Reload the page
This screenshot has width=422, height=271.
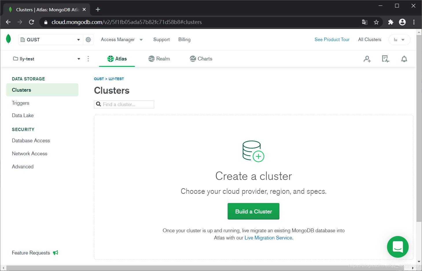[x=32, y=22]
